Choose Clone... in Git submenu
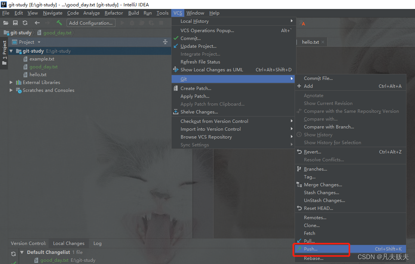 pyautogui.click(x=351, y=226)
